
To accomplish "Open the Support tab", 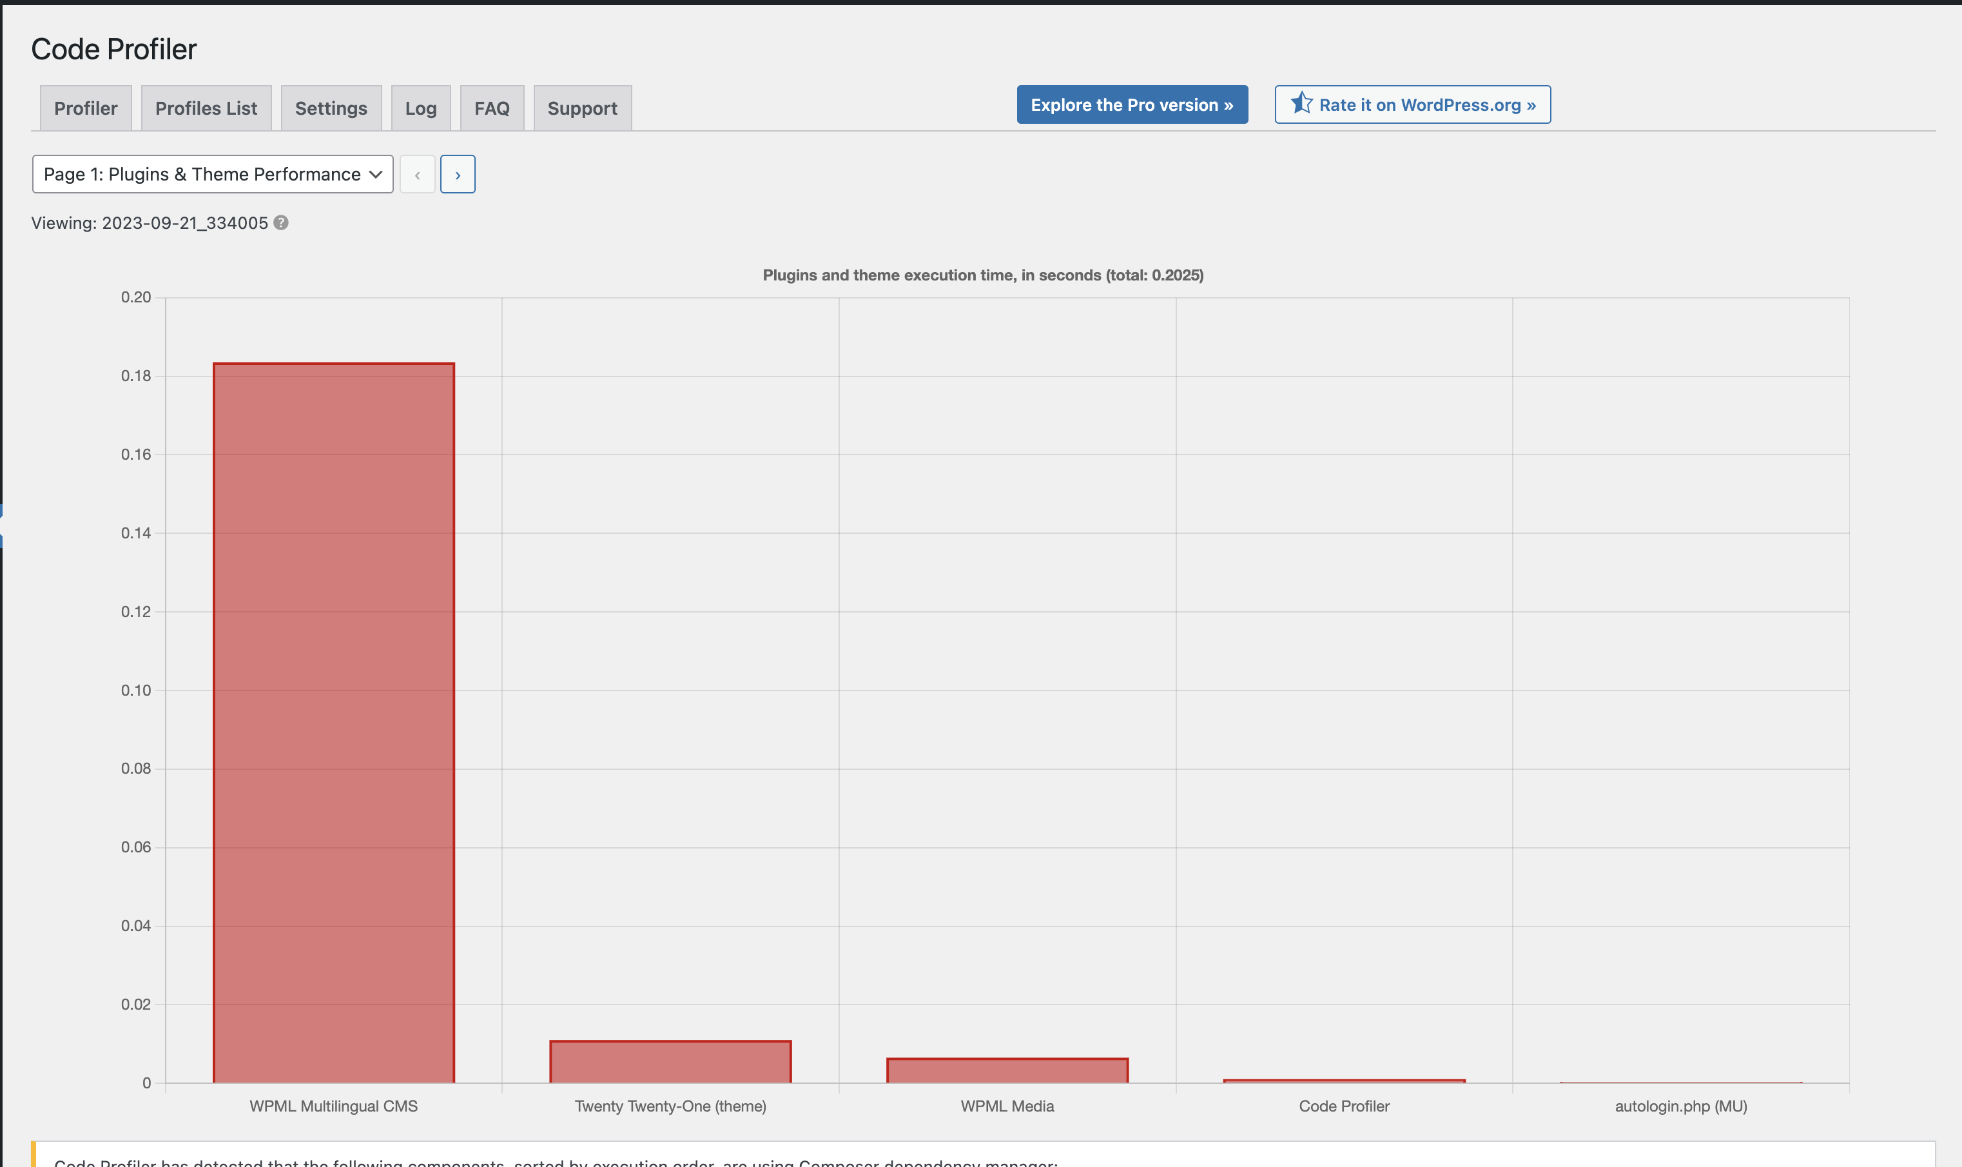I will point(581,108).
